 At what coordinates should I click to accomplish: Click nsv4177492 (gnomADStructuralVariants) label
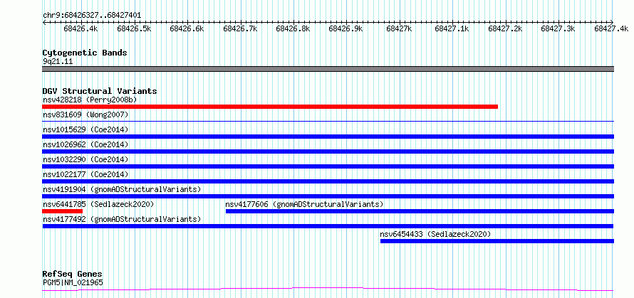122,219
